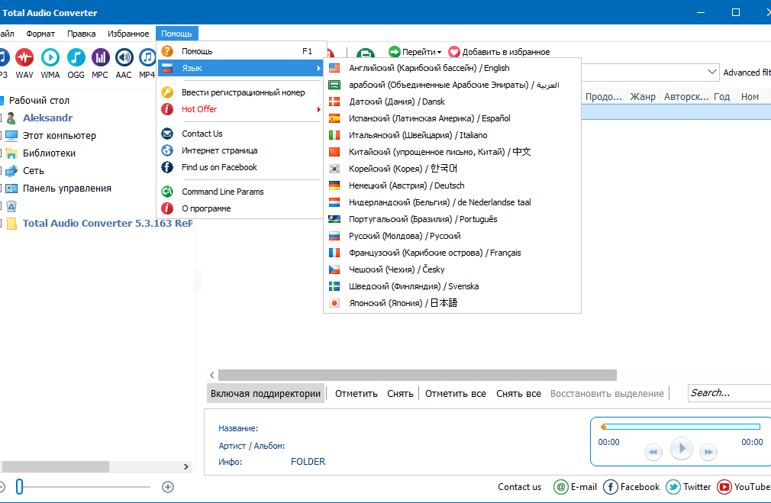Click the Contact us footer link
The image size is (771, 503).
click(519, 487)
